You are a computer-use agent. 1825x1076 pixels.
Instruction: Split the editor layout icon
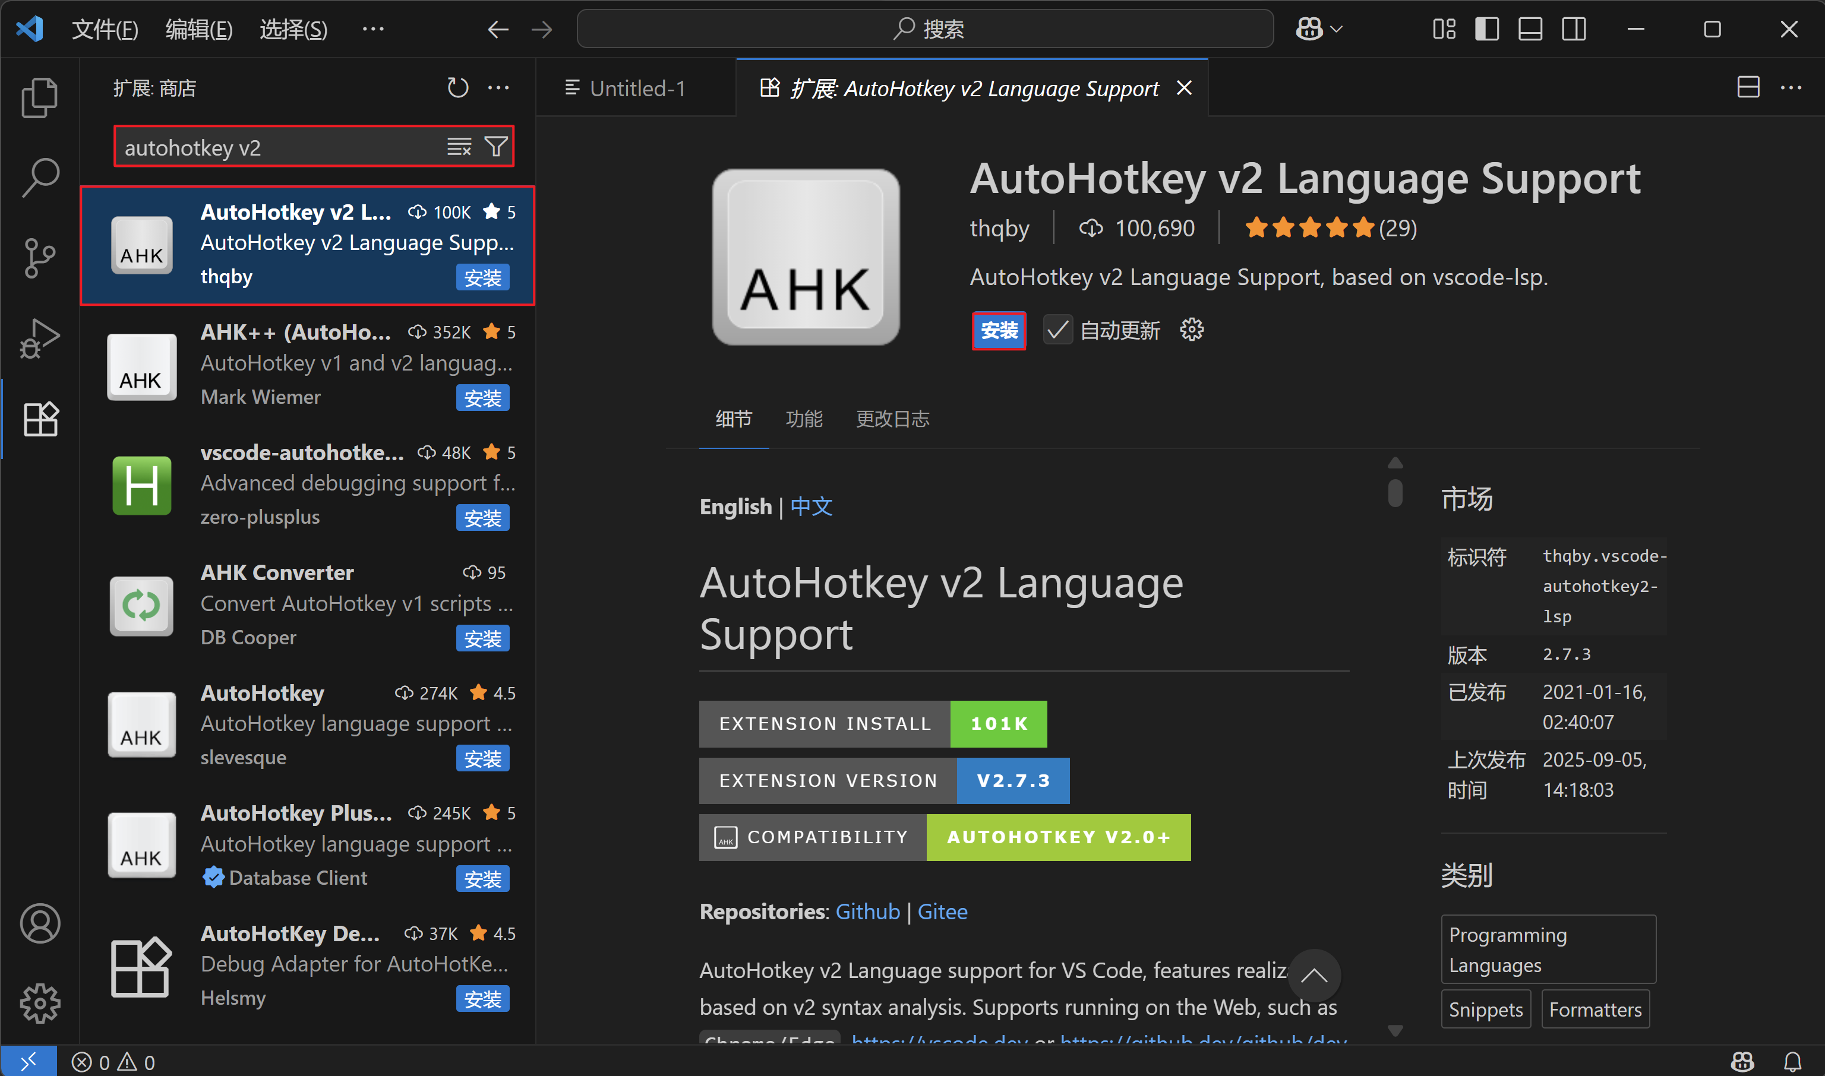1748,87
